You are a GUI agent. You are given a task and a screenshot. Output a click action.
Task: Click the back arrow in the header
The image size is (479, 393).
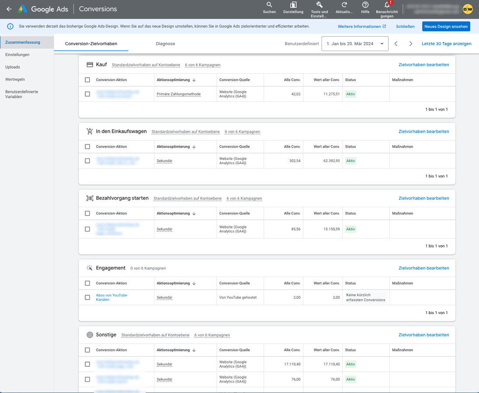(9, 9)
